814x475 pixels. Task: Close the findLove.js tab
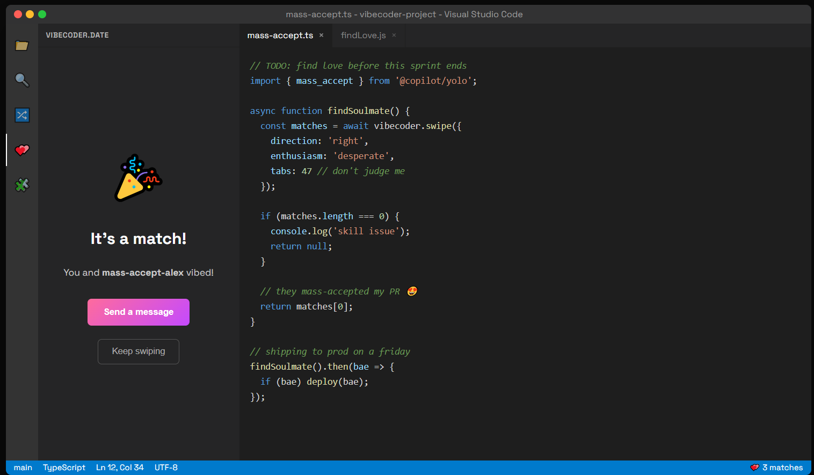[394, 35]
